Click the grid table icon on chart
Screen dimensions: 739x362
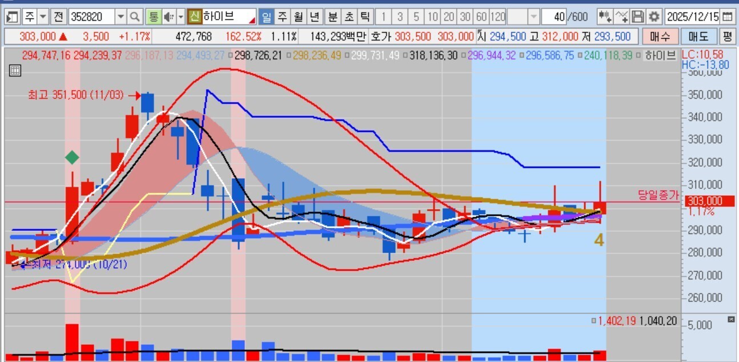pos(16,71)
